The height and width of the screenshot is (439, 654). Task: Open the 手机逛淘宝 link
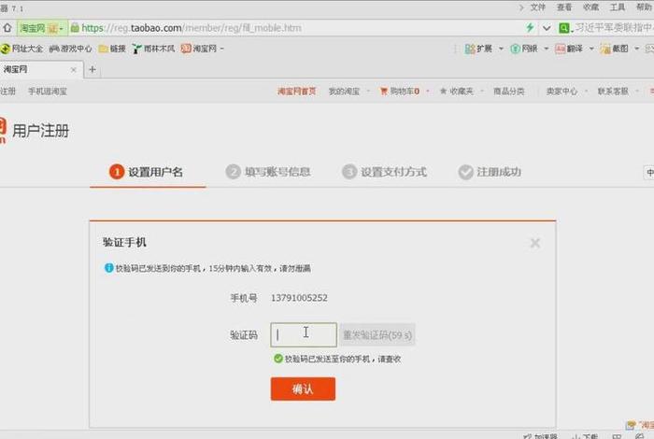[48, 92]
